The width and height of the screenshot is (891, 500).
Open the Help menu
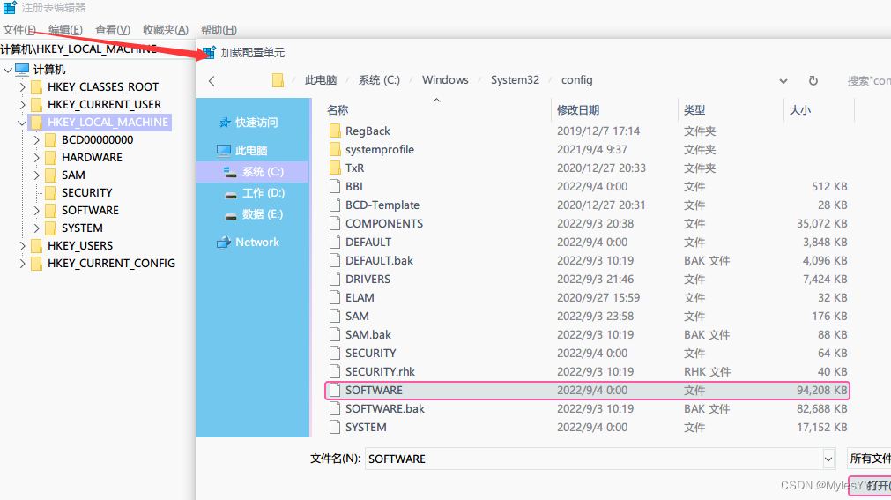[x=219, y=30]
